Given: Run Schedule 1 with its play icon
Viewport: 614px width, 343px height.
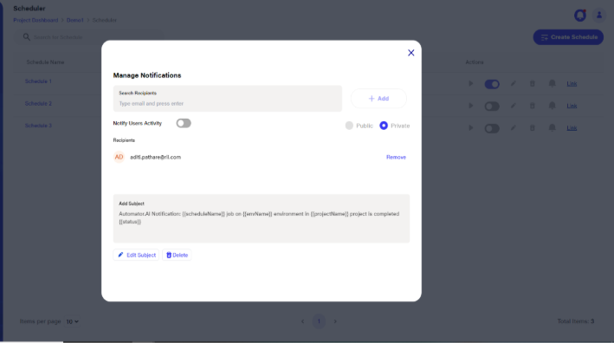Looking at the screenshot, I should 471,84.
